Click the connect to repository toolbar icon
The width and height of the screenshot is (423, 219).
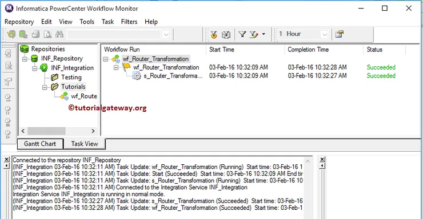pyautogui.click(x=11, y=34)
